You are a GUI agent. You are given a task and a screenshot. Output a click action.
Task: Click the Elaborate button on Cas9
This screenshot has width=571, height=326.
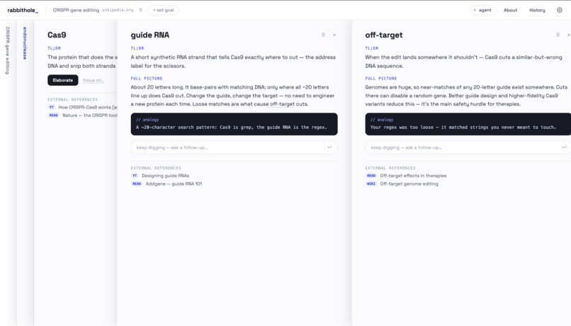click(62, 80)
